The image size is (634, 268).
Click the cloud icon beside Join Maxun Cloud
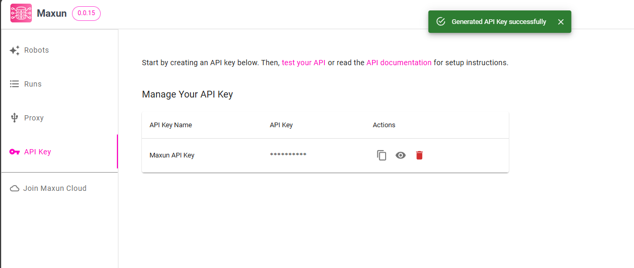point(15,188)
